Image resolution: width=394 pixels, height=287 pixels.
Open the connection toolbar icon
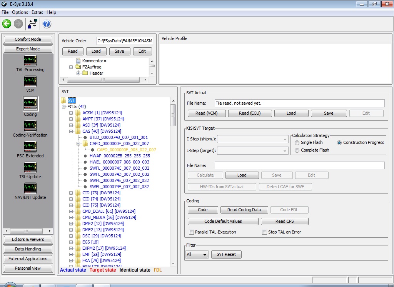point(33,24)
